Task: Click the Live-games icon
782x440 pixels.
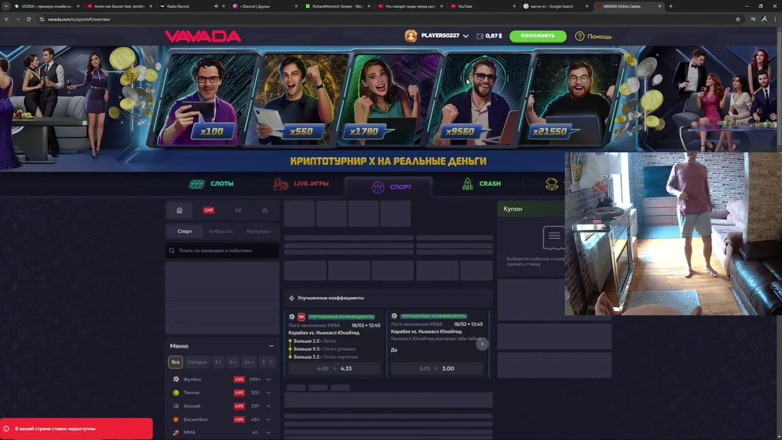Action: click(x=281, y=184)
